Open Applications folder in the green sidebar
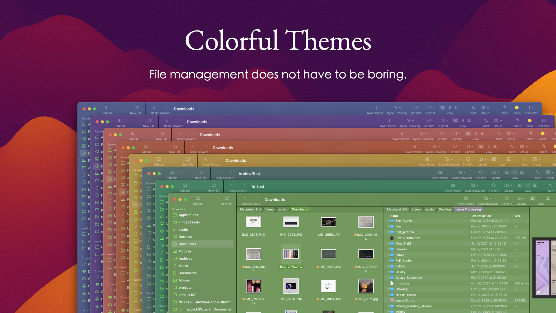The width and height of the screenshot is (556, 313). [x=188, y=215]
